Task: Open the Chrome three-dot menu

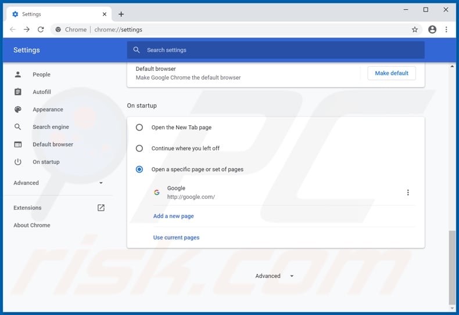Action: (x=446, y=29)
